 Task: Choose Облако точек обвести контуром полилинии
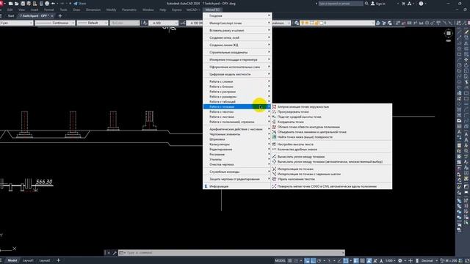[331, 127]
